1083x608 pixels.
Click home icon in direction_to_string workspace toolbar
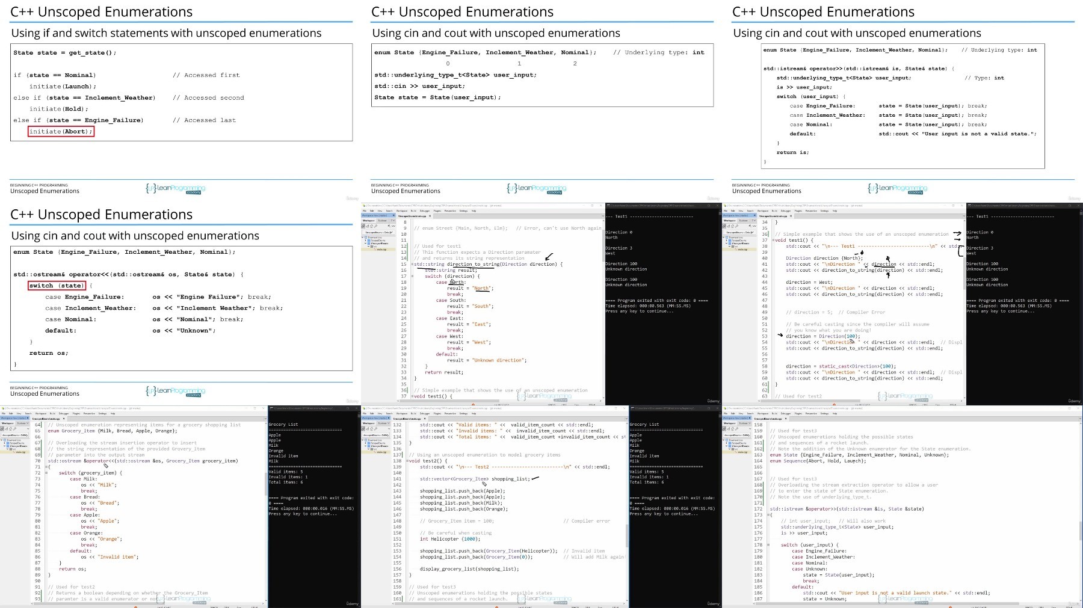tap(371, 226)
